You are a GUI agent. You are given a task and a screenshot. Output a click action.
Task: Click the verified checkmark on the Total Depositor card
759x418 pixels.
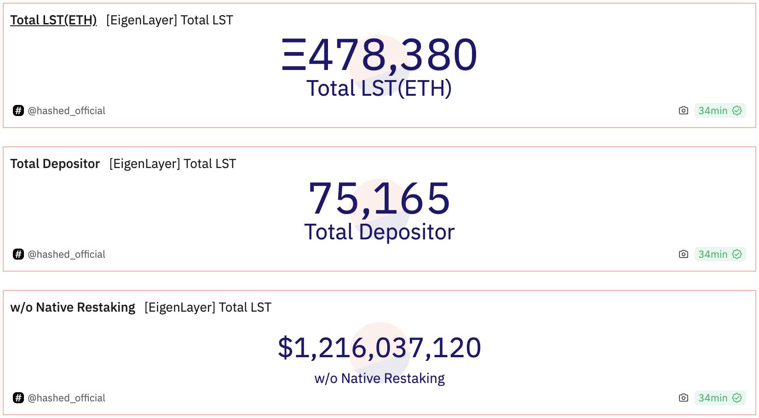(x=738, y=254)
